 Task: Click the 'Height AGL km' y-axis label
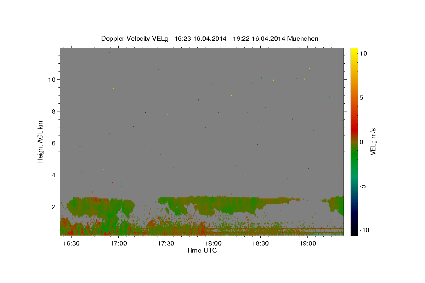(40, 141)
